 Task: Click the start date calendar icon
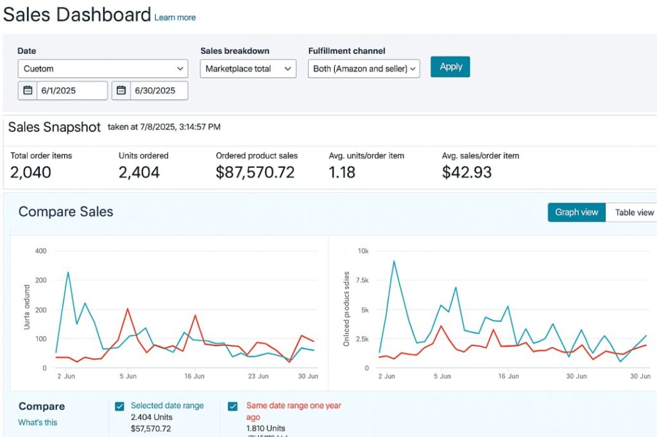[28, 90]
